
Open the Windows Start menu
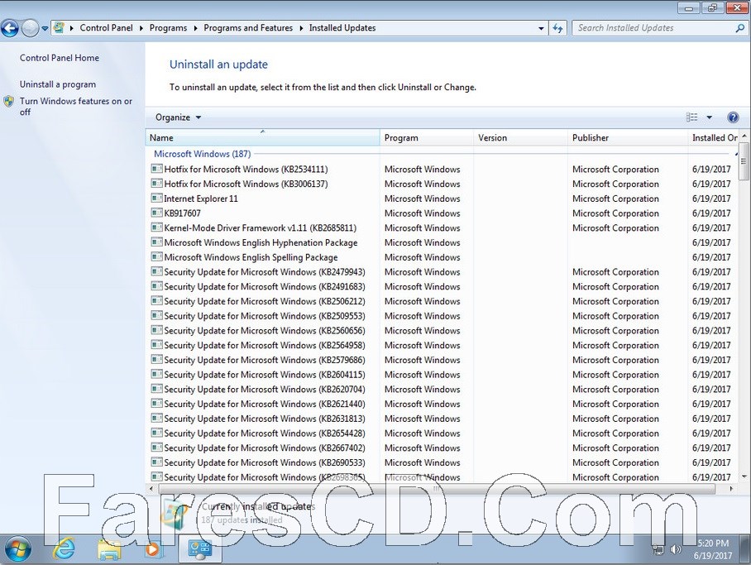point(18,549)
